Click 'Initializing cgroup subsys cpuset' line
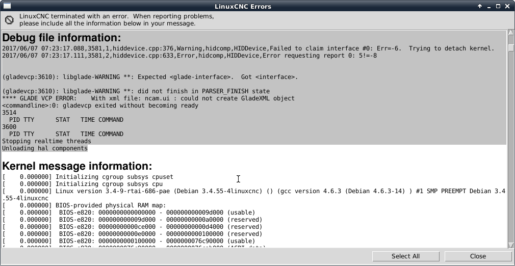Image resolution: width=515 pixels, height=266 pixels. (x=88, y=177)
